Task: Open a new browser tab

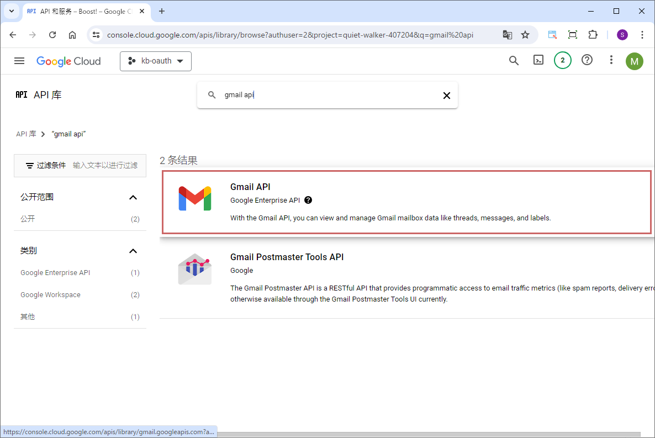Action: tap(162, 11)
